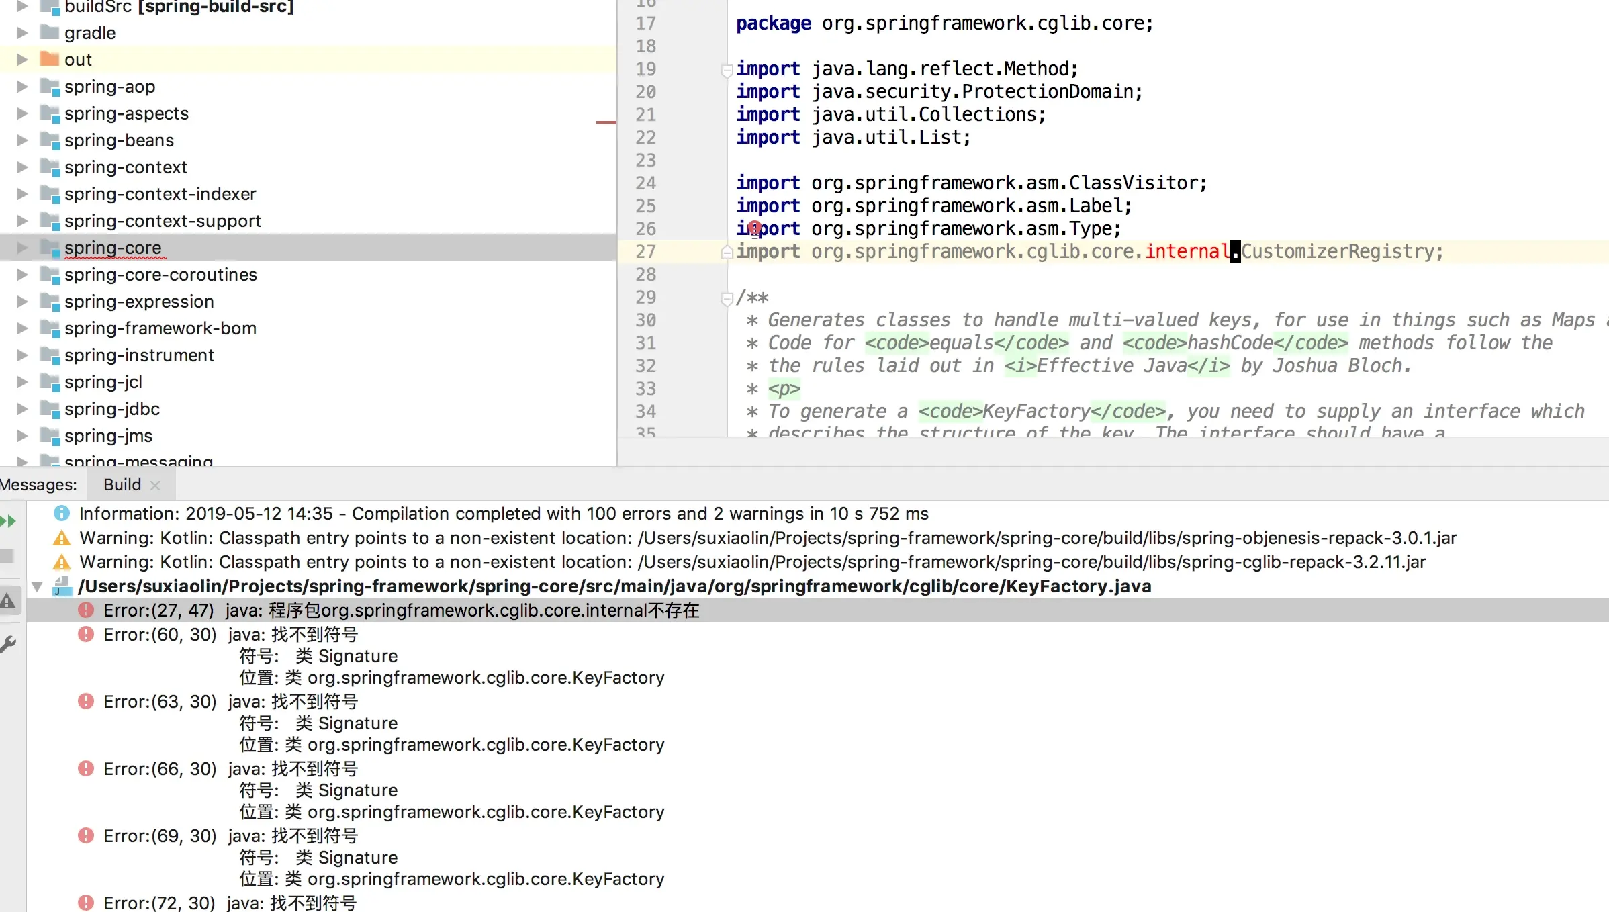Click the objenesis-repack warning triangle icon
The width and height of the screenshot is (1609, 912).
pyautogui.click(x=61, y=538)
